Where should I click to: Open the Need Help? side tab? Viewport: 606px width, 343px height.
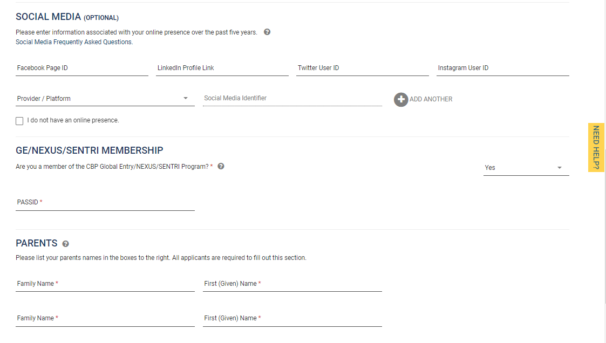point(596,147)
